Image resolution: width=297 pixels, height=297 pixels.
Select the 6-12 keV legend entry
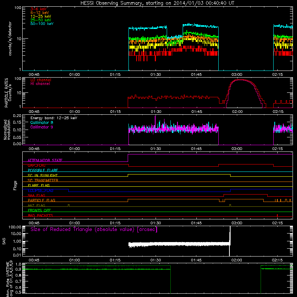click(x=40, y=13)
